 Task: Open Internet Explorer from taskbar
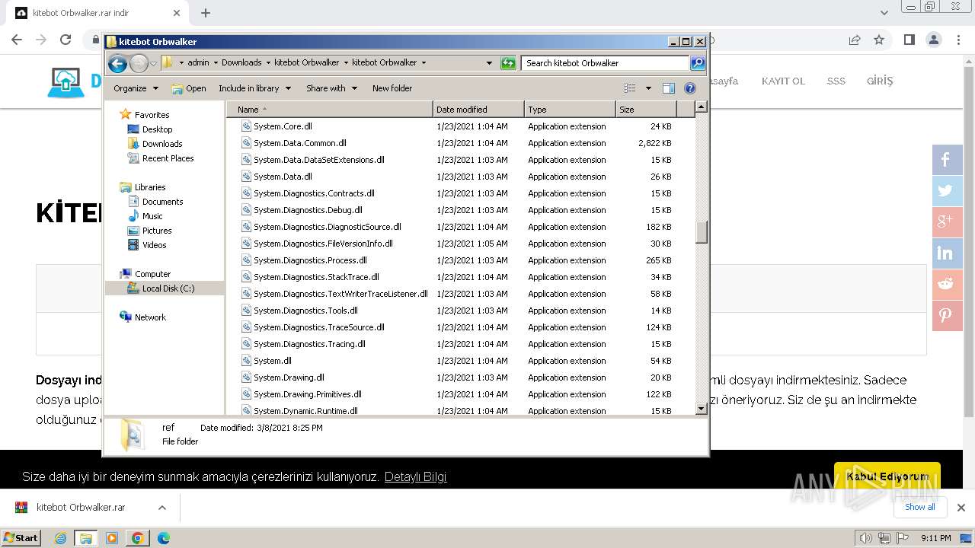pos(61,538)
